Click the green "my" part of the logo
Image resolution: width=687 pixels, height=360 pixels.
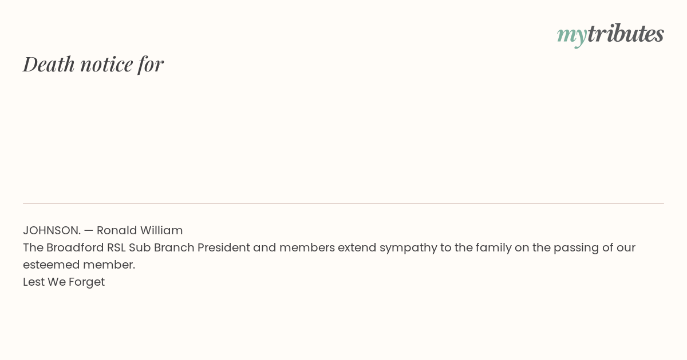(571, 37)
